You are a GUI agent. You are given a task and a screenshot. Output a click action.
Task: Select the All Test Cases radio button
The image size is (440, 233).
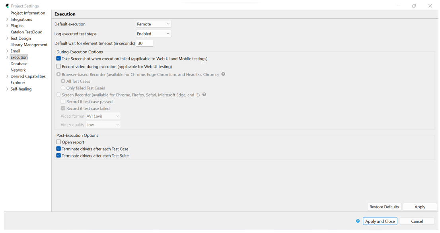coord(63,81)
